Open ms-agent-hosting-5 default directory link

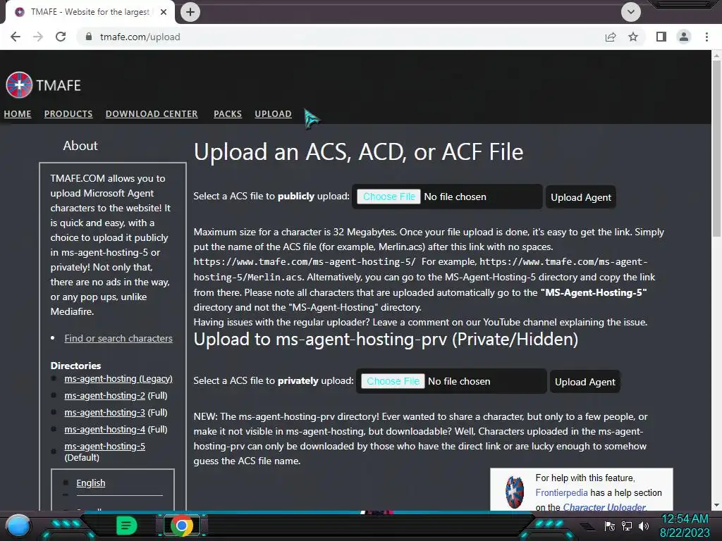tap(104, 446)
